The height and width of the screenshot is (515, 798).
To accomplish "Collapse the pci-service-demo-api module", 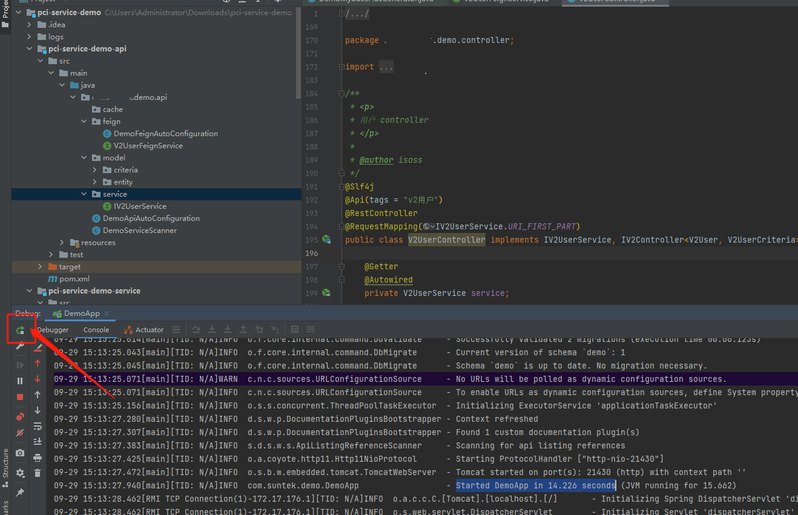I will tap(29, 49).
